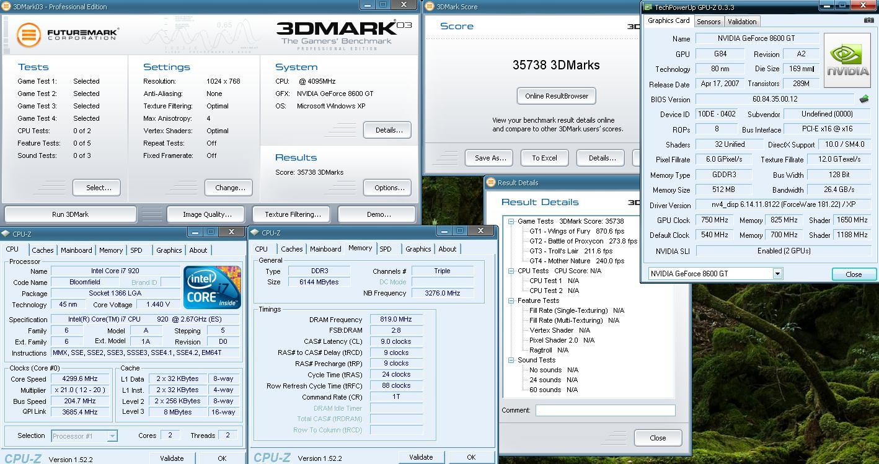The image size is (879, 464).
Task: Collapse the Game Tests tree node
Action: [511, 221]
